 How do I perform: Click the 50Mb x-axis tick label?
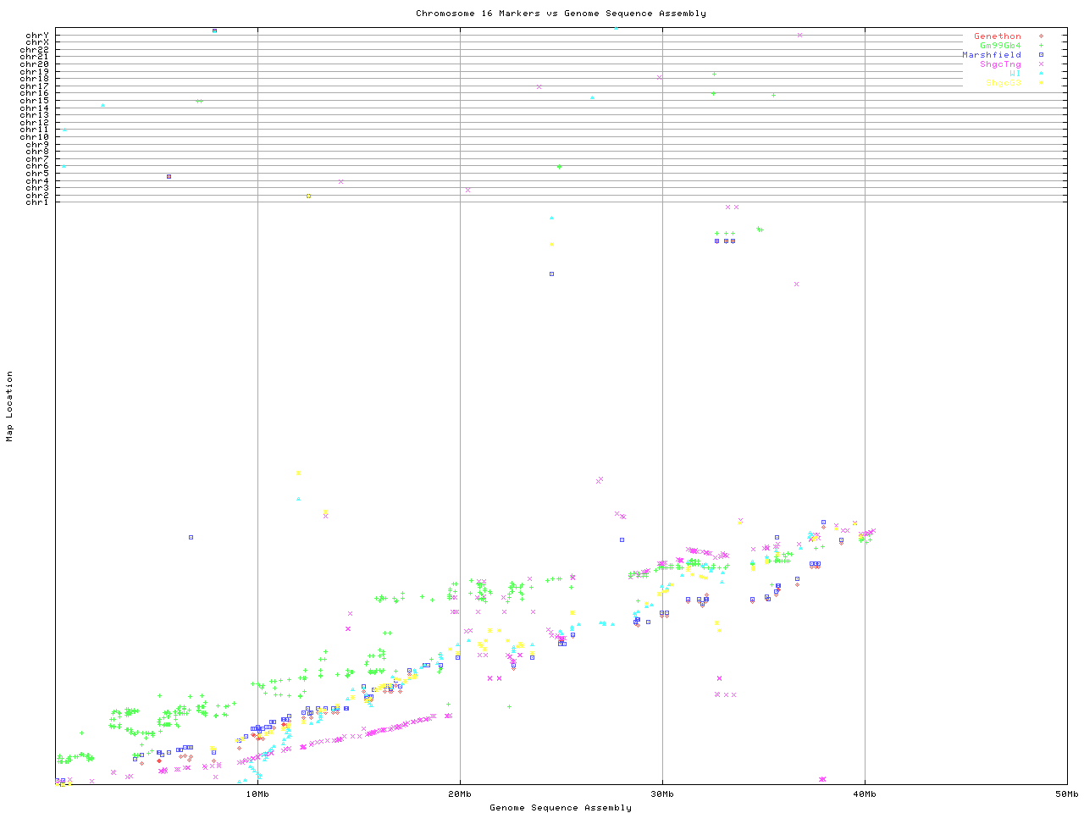pyautogui.click(x=1066, y=794)
